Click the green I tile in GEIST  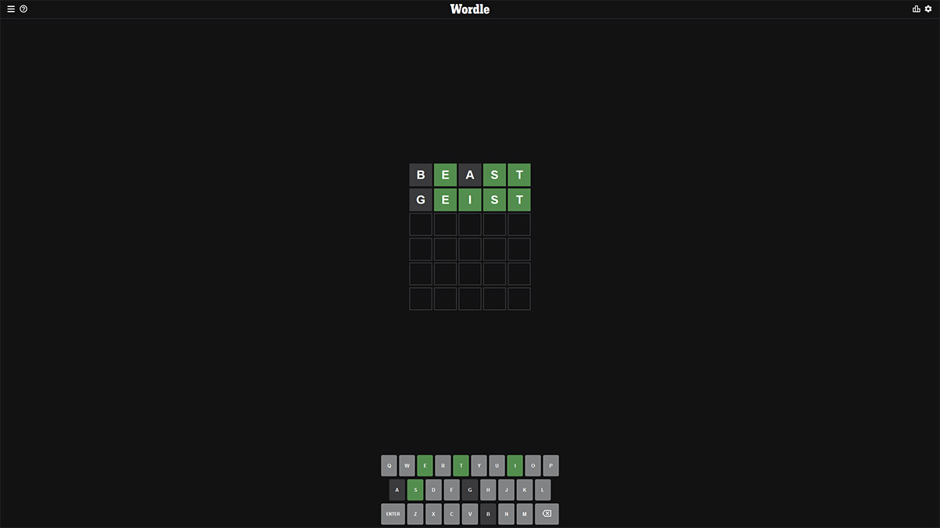470,199
